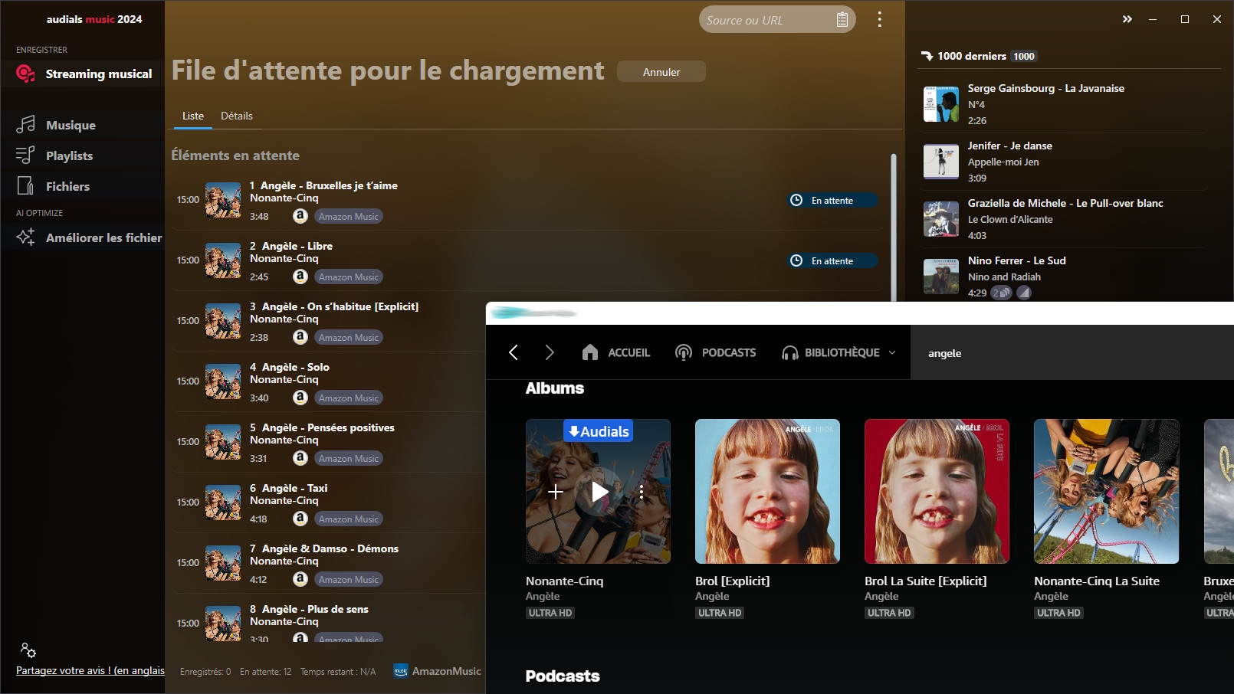Collapse right panel with double chevron

tap(1127, 19)
